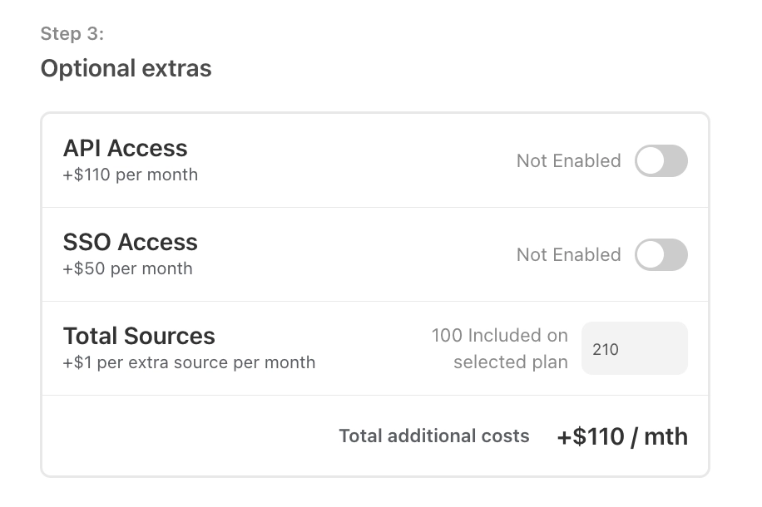
Task: Click the "Total additional costs" label
Action: pos(434,436)
